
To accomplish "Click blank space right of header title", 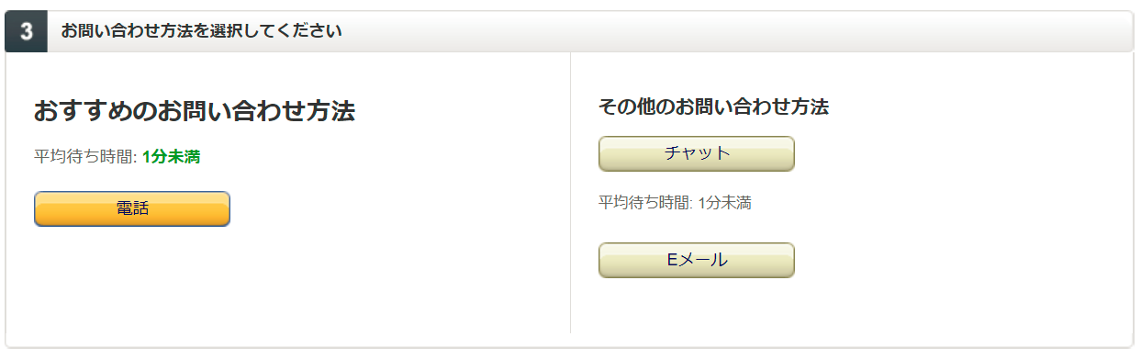I will coord(734,31).
